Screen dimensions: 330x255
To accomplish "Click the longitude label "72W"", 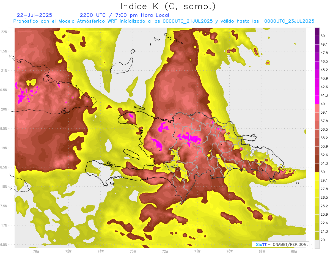I will point(165,251).
